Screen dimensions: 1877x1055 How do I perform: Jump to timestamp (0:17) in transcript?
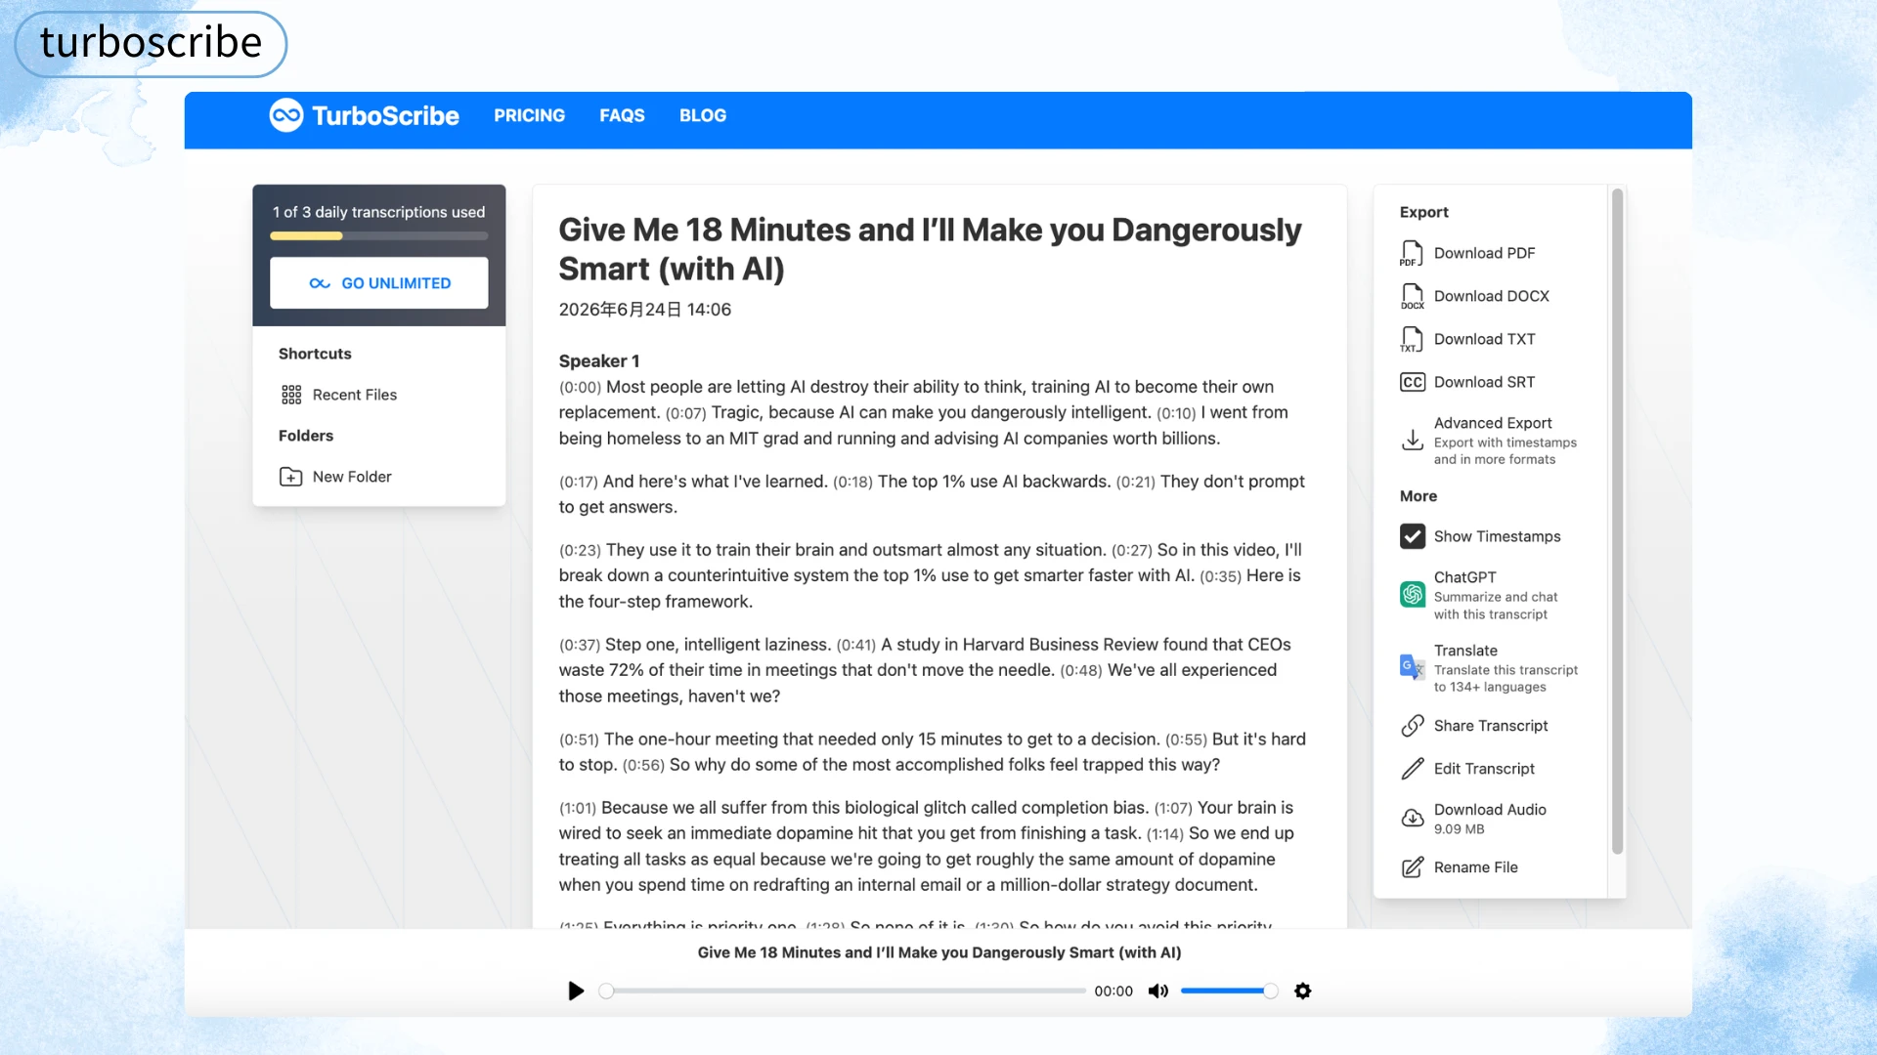578,482
